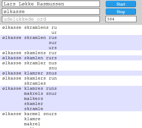
Task: Select the word snus in results
Action: (x=51, y=73)
